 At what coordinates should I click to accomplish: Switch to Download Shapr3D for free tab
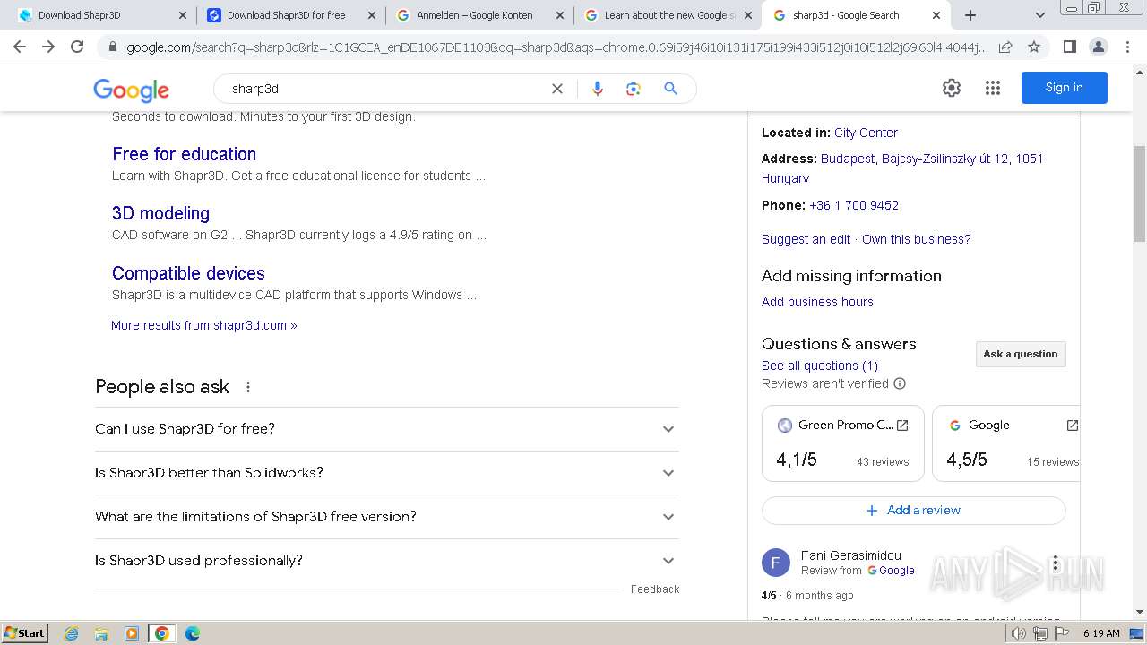point(290,15)
